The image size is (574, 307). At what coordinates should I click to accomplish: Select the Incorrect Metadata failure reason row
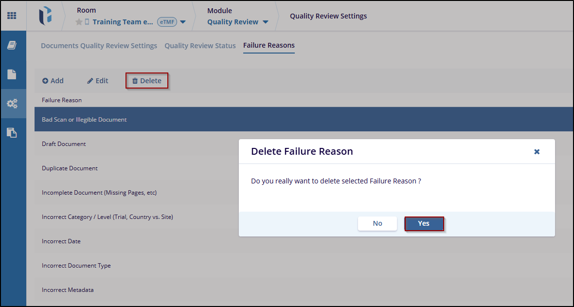click(68, 290)
